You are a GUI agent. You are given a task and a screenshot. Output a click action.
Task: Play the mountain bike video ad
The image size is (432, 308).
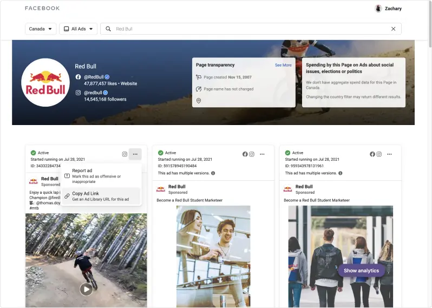tap(86, 289)
